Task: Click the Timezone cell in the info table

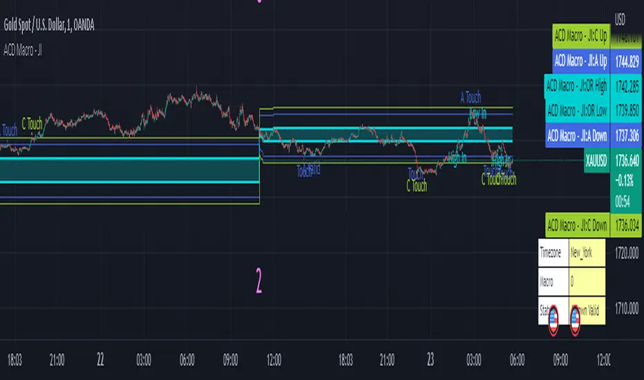Action: (x=553, y=253)
